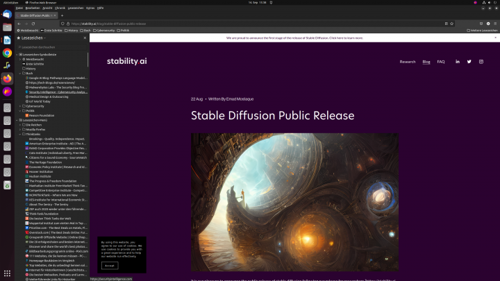Image resolution: width=500 pixels, height=281 pixels.
Task: Click the bookmarks sidebar scrollbar
Action: point(87,60)
